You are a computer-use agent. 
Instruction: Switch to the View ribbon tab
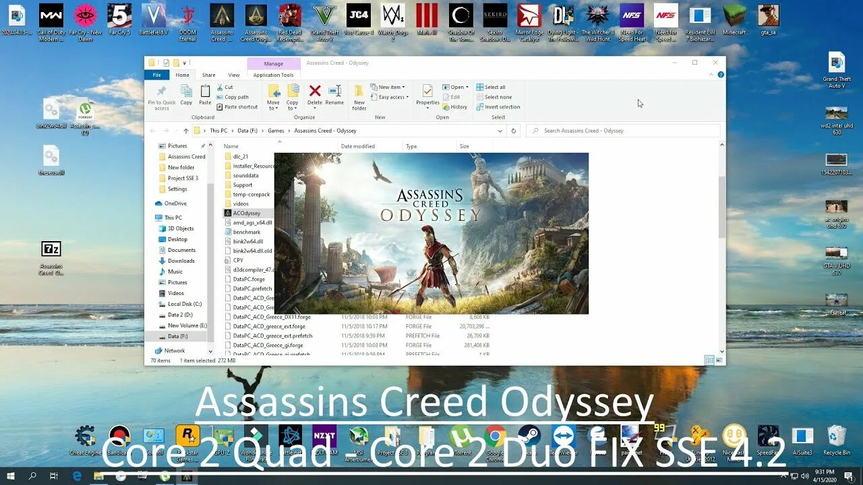pyautogui.click(x=234, y=75)
